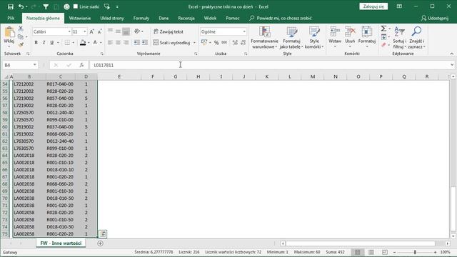Switch to Page Layout view in status bar
Screen dimensions: 457x257
[x=371, y=252]
